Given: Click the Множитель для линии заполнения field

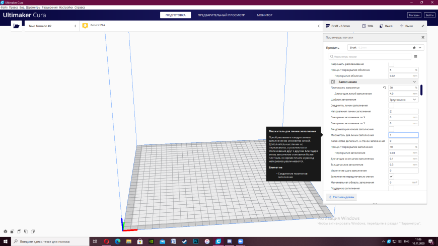Looking at the screenshot, I should 403,135.
